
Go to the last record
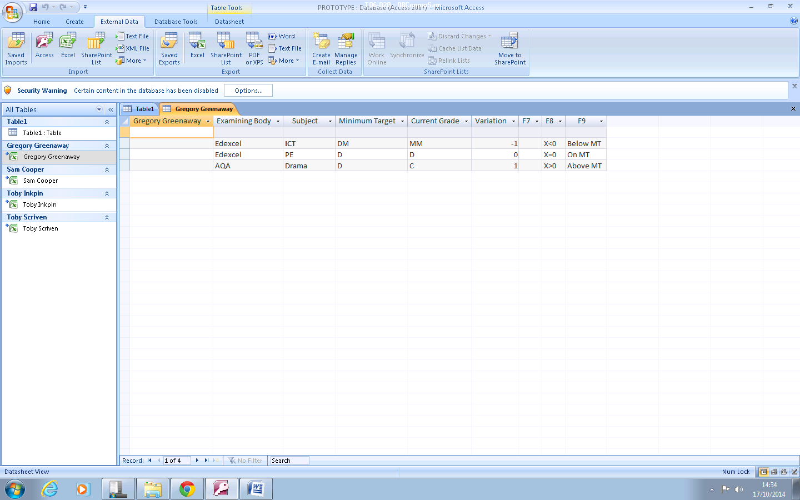[x=207, y=461]
